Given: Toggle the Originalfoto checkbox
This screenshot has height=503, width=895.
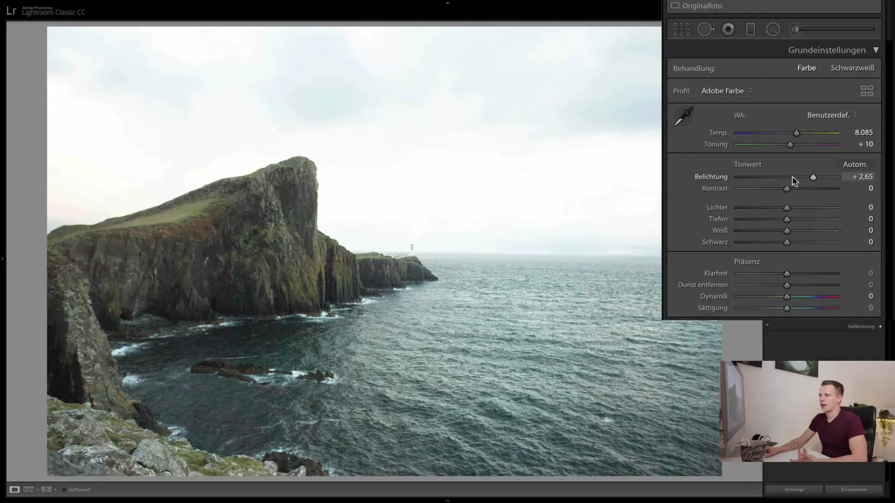Looking at the screenshot, I should 675,6.
